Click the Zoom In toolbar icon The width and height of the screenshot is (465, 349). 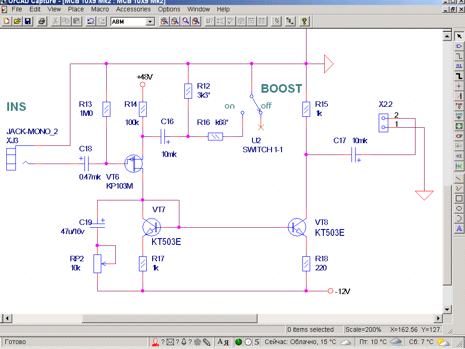(164, 21)
